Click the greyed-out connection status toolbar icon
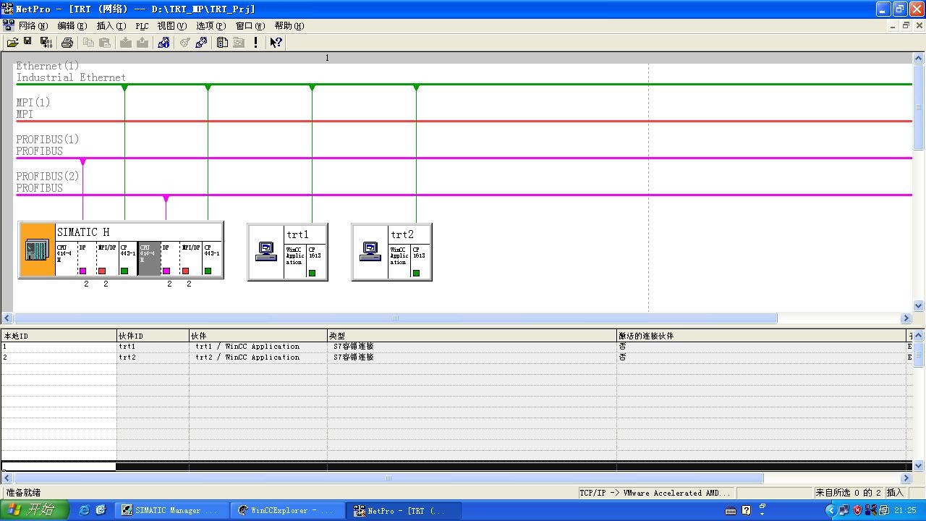Screen dimensions: 926x521 point(184,43)
